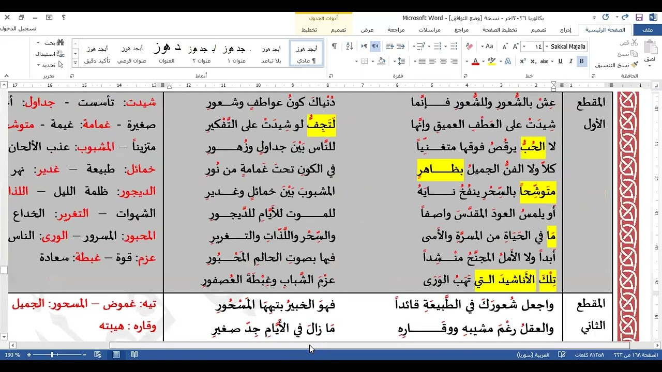662x372 pixels.
Task: Click the Save icon in quick access toolbar
Action: point(639,18)
